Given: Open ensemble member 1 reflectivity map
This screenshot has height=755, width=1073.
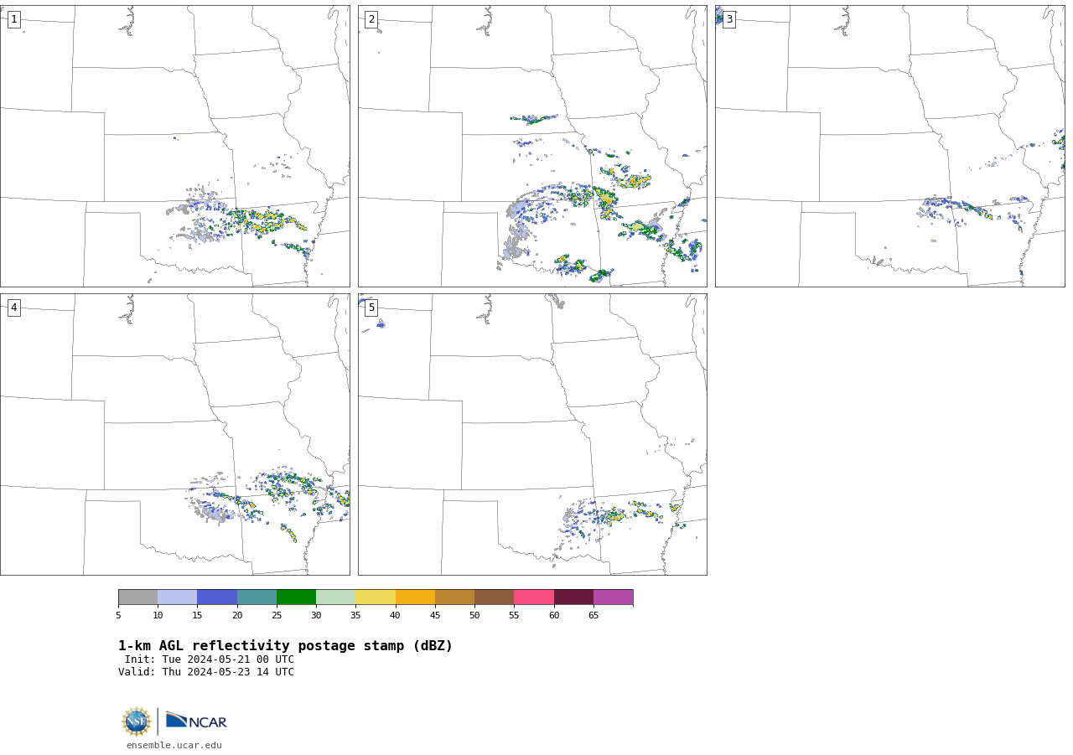Looking at the screenshot, I should coord(174,146).
